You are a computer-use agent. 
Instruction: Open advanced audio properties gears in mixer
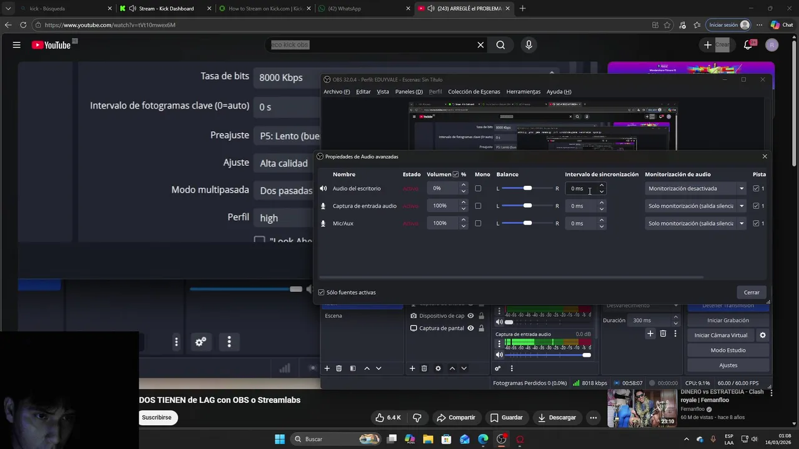498,369
